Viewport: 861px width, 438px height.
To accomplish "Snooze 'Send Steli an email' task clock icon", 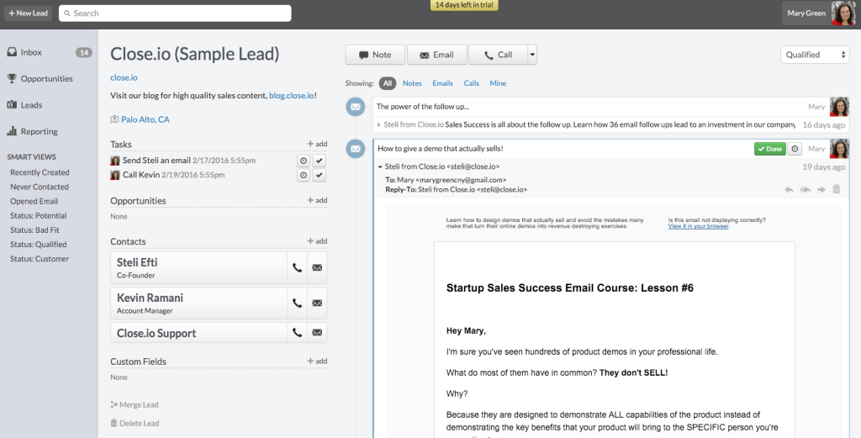I will coord(303,161).
